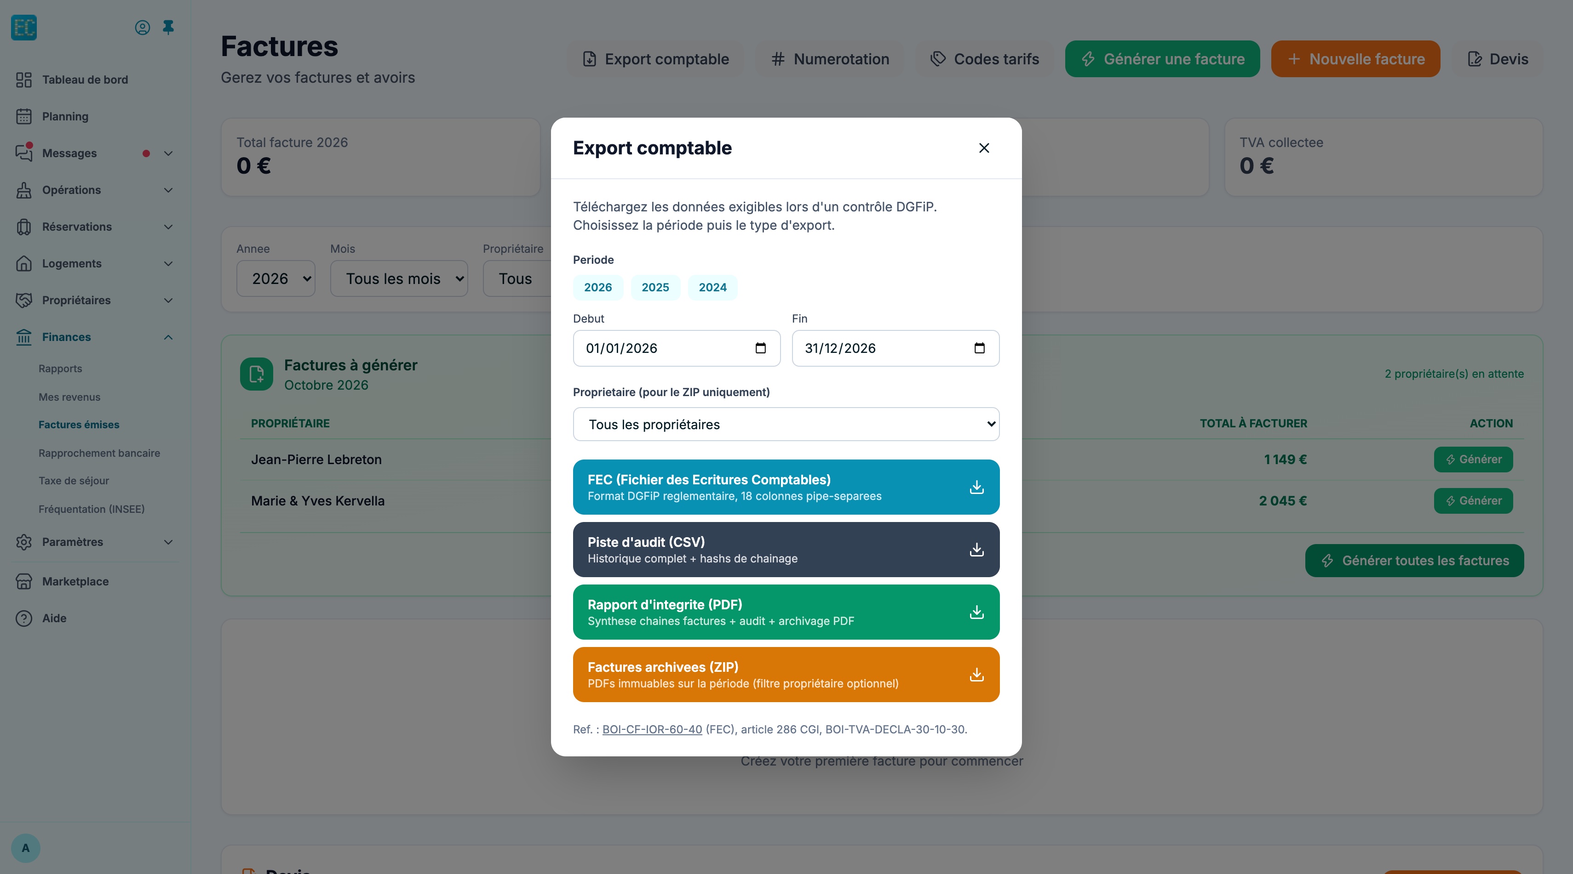Expand the Paramètres menu chevron
This screenshot has height=874, width=1573.
click(168, 542)
